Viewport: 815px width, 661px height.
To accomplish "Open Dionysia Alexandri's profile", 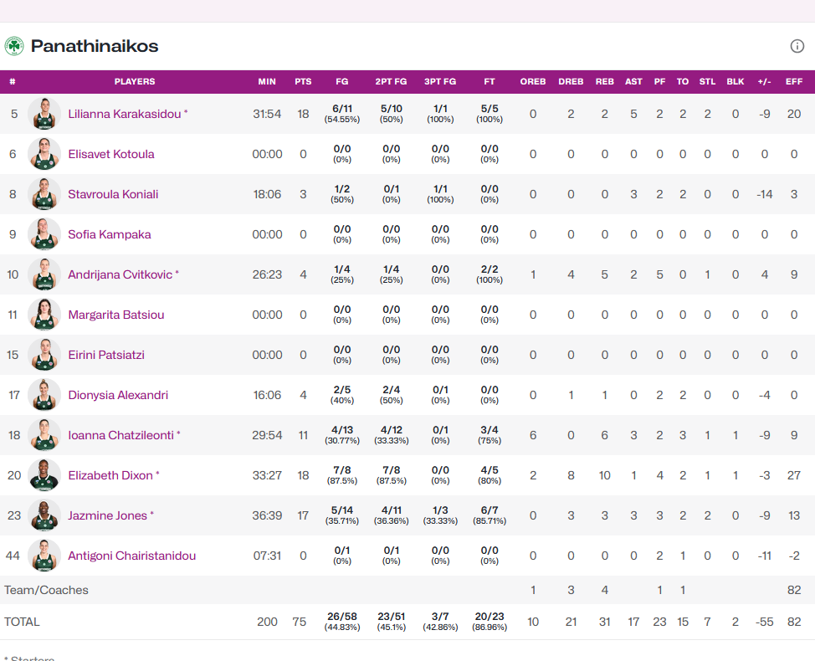I will pyautogui.click(x=118, y=395).
